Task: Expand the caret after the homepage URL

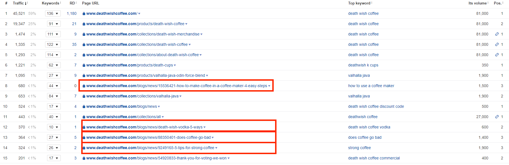Action: click(x=139, y=14)
